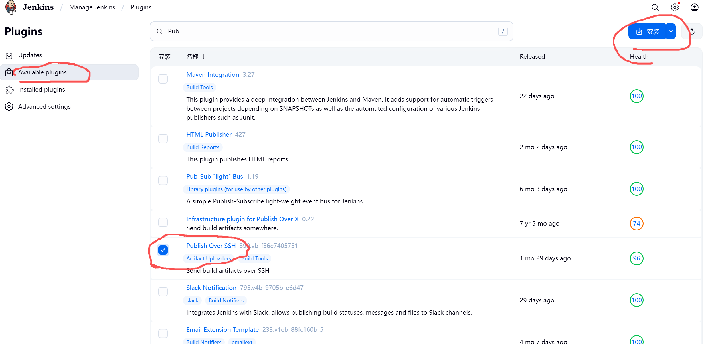The image size is (706, 344).
Task: Check the Pub-Sub light Bus checkbox
Action: pos(163,180)
